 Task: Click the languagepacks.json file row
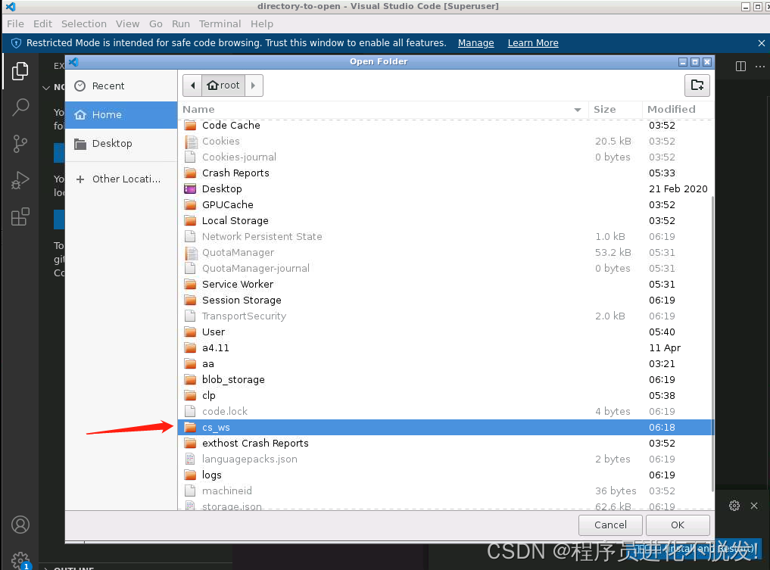pyautogui.click(x=445, y=459)
